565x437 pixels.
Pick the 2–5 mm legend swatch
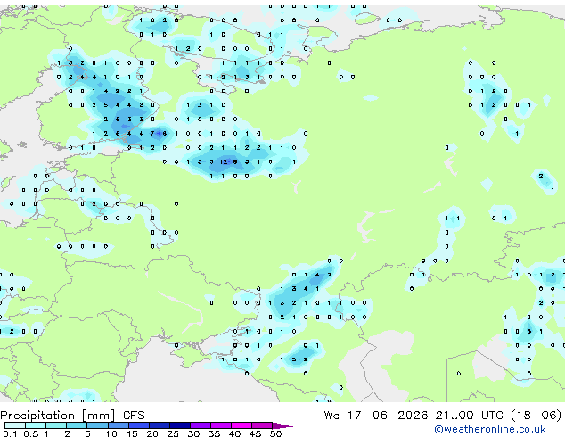77,425
